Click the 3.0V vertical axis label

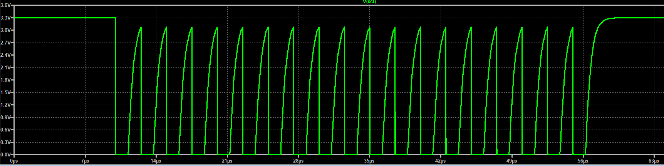click(x=5, y=30)
